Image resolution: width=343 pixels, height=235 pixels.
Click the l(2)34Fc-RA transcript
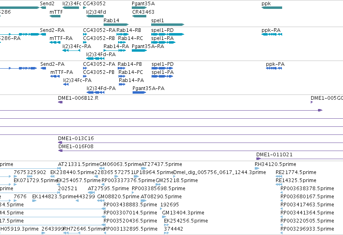71,50
